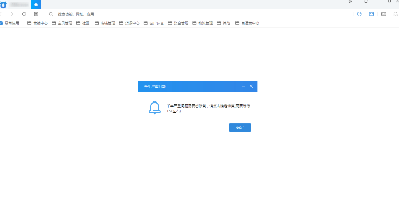
Task: Open the home tab icon
Action: (x=36, y=4)
